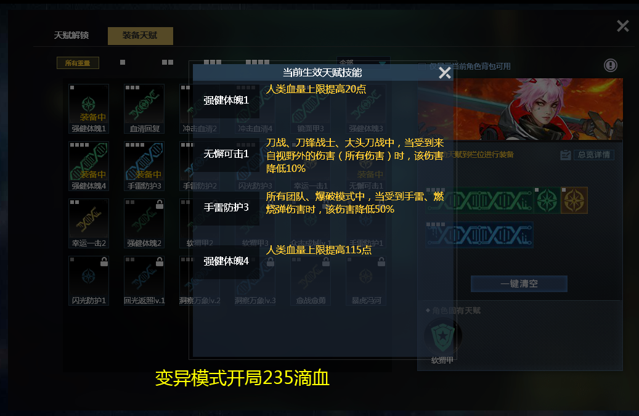Screen dimensions: 639x416
Task: Switch to the 天赋解锁 tab
Action: (x=71, y=36)
